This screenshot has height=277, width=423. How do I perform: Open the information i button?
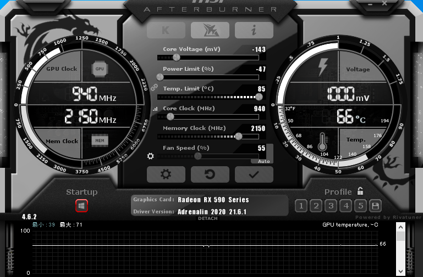point(254,30)
